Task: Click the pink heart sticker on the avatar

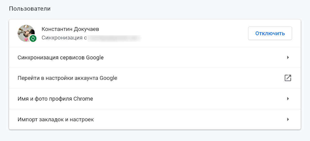Action: coord(26,39)
